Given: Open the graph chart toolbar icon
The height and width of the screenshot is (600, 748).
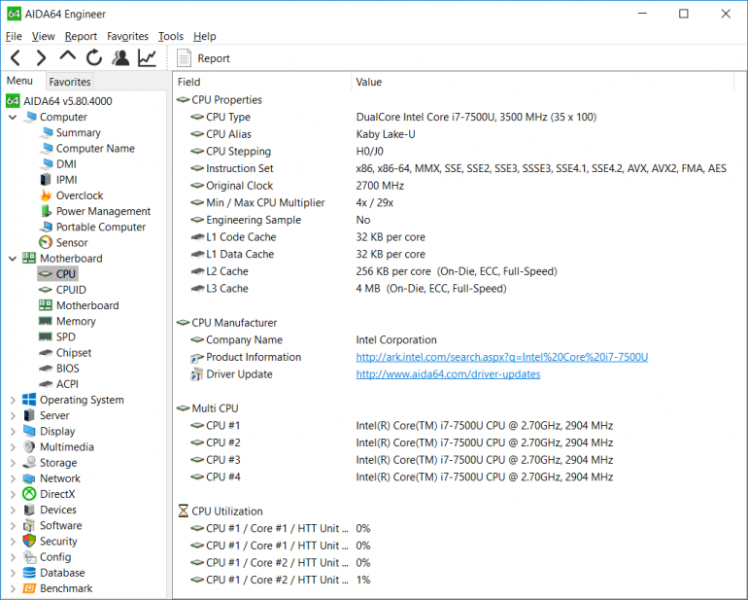Looking at the screenshot, I should [x=147, y=57].
